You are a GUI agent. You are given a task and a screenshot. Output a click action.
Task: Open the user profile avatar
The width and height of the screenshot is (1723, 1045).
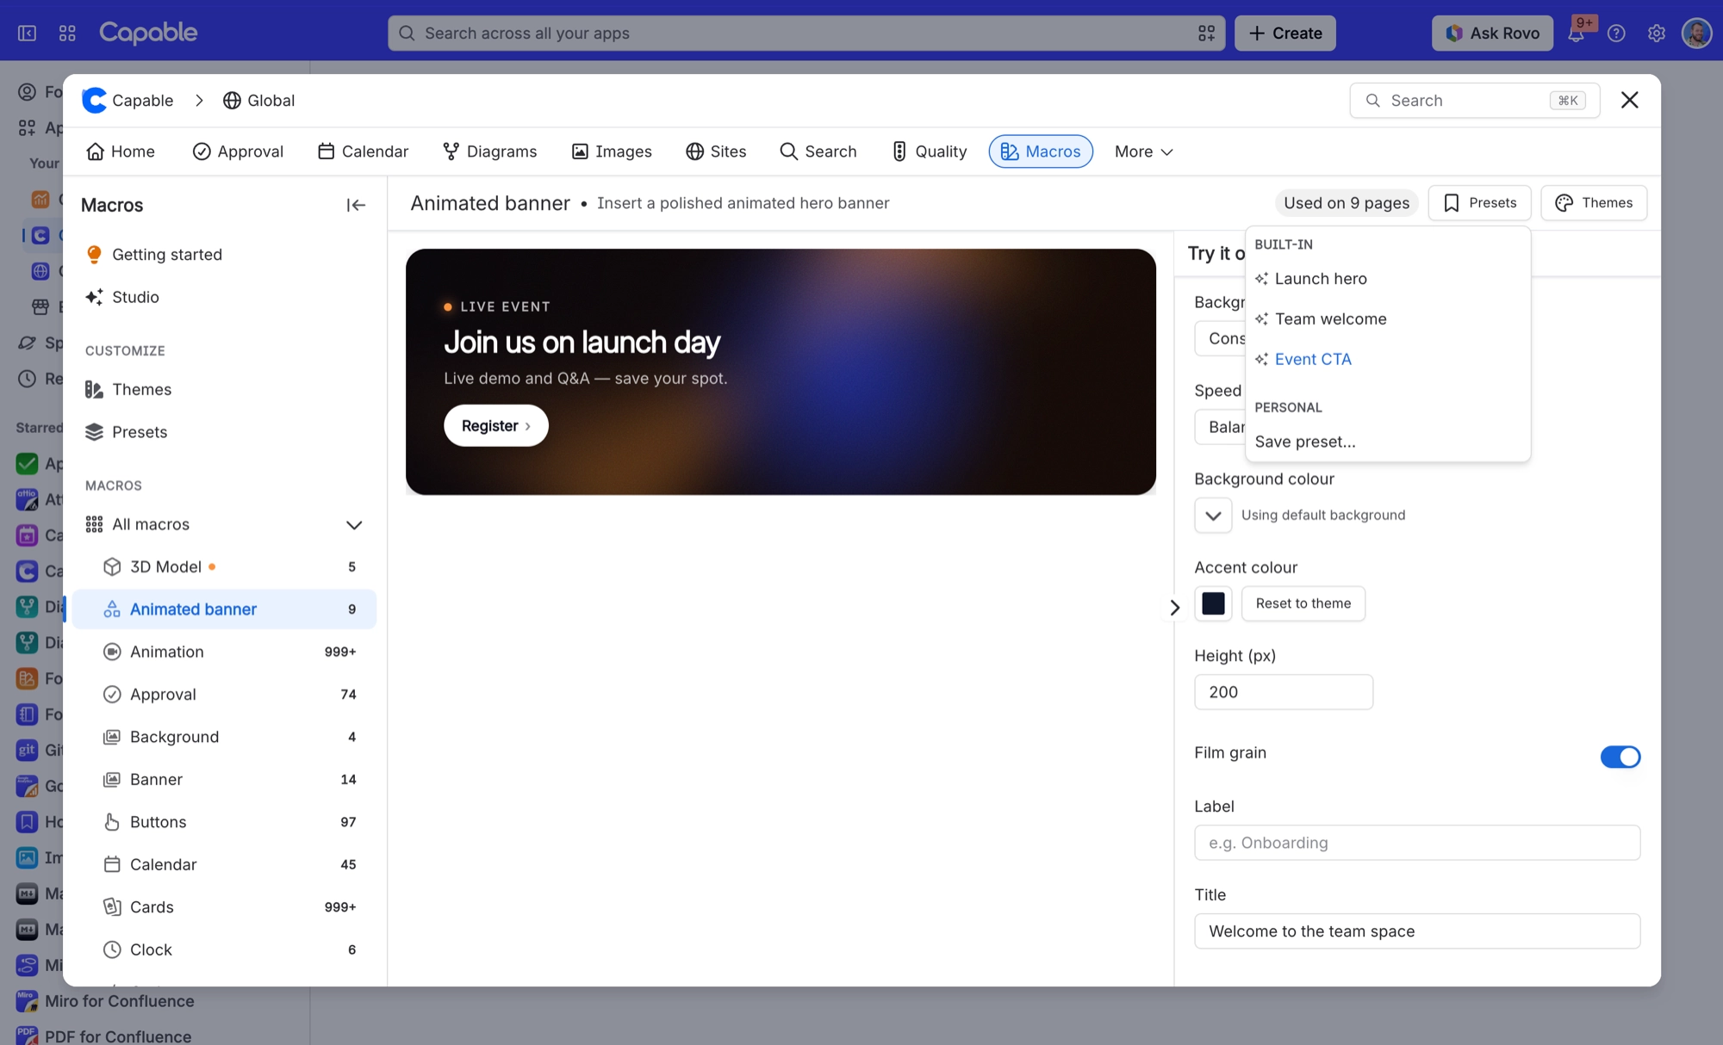tap(1696, 34)
